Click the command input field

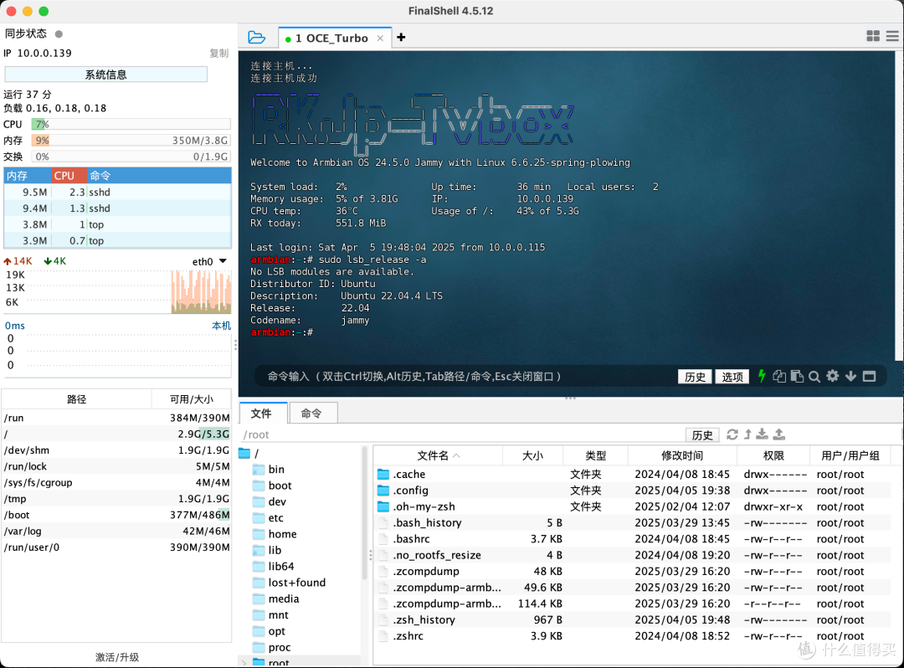coord(460,377)
